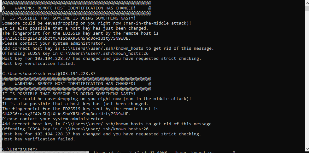Click the second 'Add correct host key' line
The height and width of the screenshot is (153, 309).
[x=108, y=124]
